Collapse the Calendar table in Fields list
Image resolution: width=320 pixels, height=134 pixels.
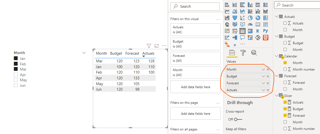point(277,56)
